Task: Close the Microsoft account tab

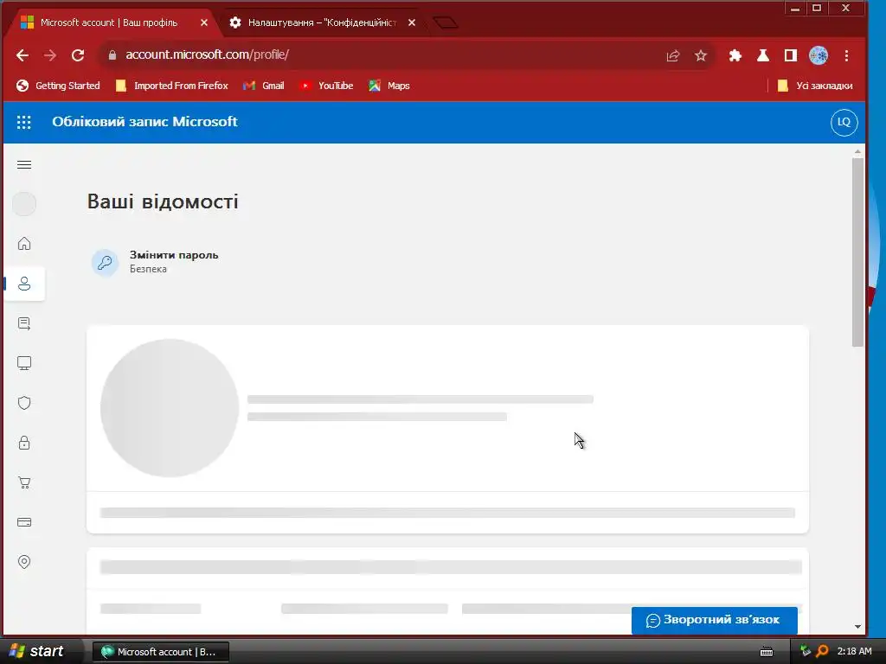Action: pos(204,22)
